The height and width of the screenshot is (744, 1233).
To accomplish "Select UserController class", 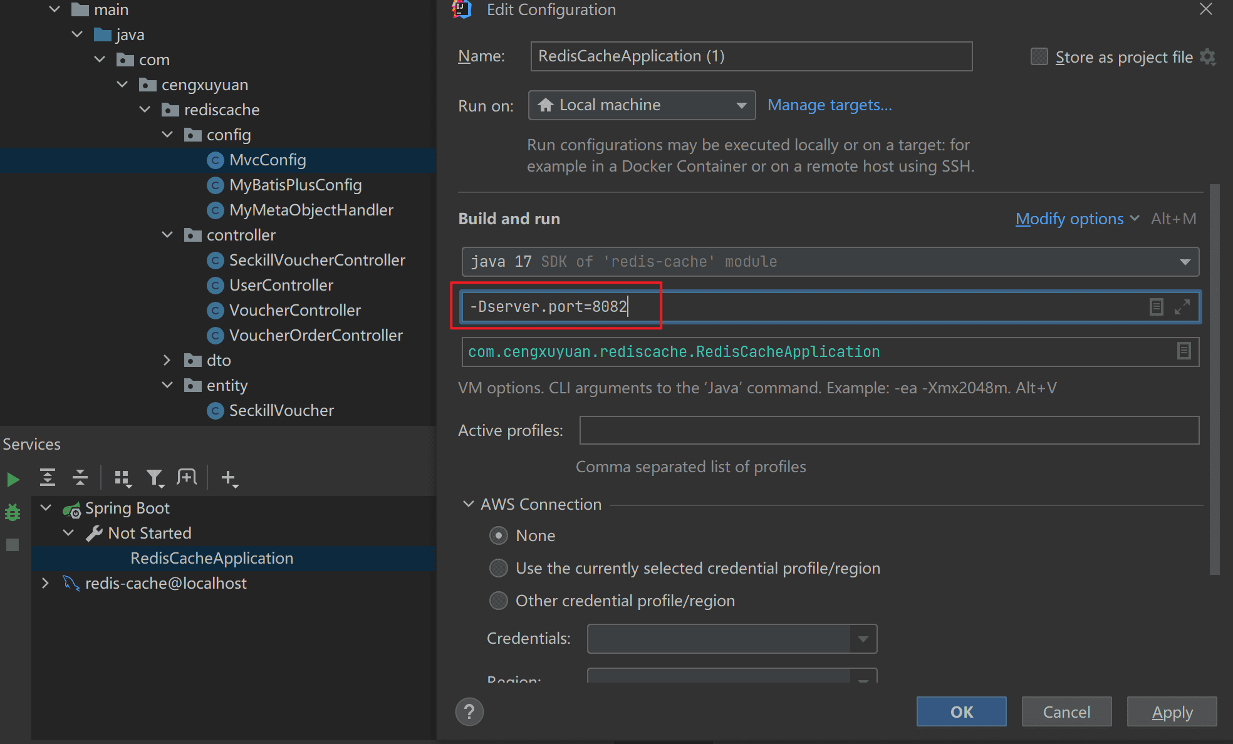I will 281,286.
